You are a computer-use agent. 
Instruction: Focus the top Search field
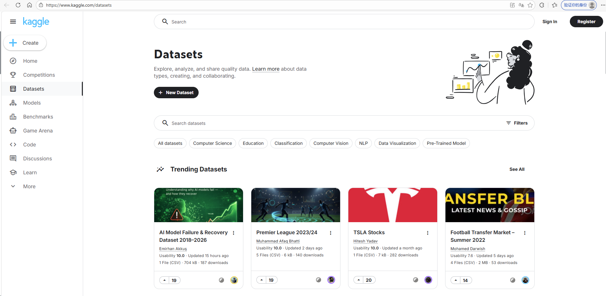click(x=344, y=22)
